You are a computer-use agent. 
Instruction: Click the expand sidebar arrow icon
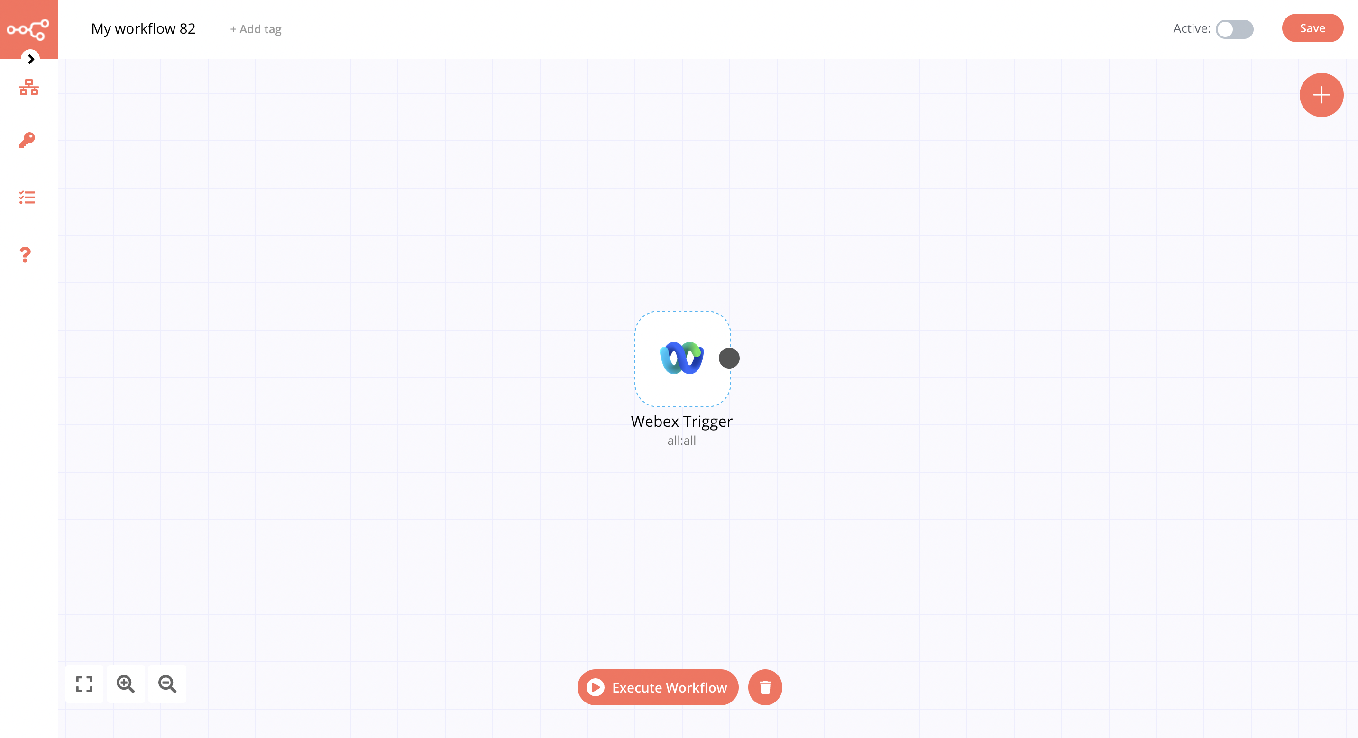click(x=30, y=59)
